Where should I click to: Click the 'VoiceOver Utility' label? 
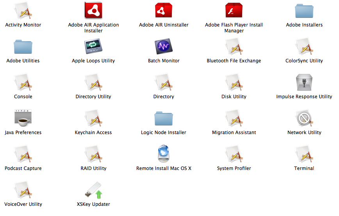(23, 204)
